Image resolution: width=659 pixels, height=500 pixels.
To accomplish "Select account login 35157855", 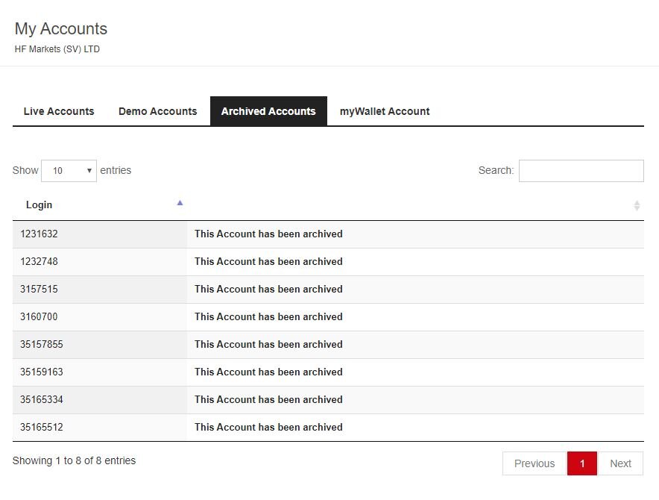I will pos(42,344).
